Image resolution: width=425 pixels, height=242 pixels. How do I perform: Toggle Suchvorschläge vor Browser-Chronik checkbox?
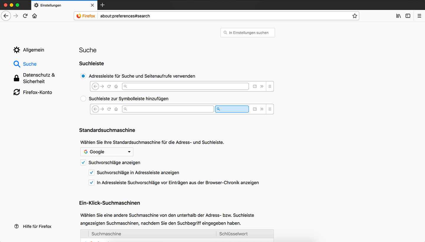pos(91,183)
